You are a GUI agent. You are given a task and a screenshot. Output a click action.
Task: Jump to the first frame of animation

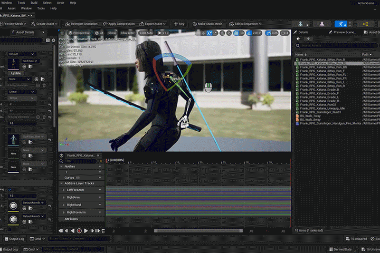pyautogui.click(x=61, y=231)
